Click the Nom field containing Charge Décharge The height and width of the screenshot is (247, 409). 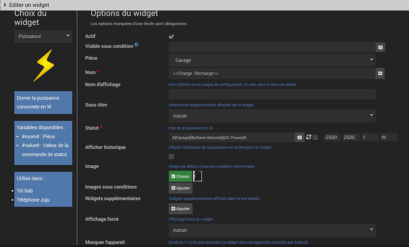pyautogui.click(x=272, y=73)
